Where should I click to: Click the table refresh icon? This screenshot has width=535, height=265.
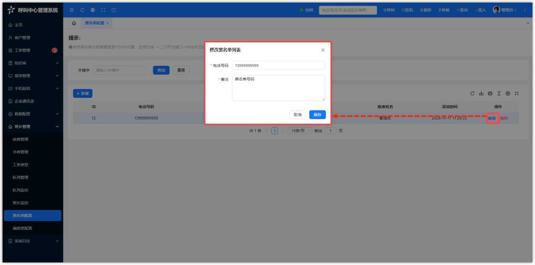click(x=472, y=94)
